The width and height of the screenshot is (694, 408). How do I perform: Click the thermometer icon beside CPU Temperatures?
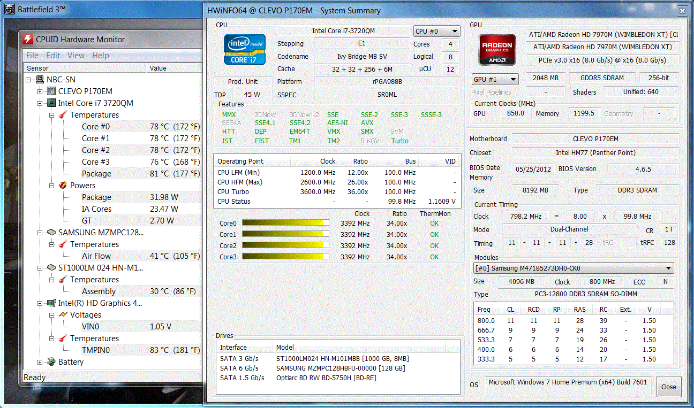[x=63, y=114]
